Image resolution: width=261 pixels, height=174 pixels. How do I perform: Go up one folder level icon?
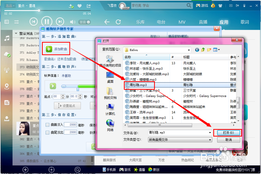[x=203, y=50]
